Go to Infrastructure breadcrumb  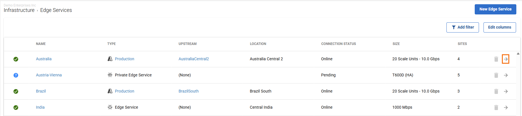[x=19, y=10]
